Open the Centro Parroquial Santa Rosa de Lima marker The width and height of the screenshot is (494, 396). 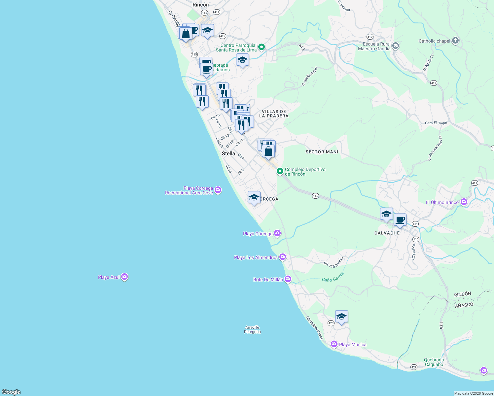[261, 48]
